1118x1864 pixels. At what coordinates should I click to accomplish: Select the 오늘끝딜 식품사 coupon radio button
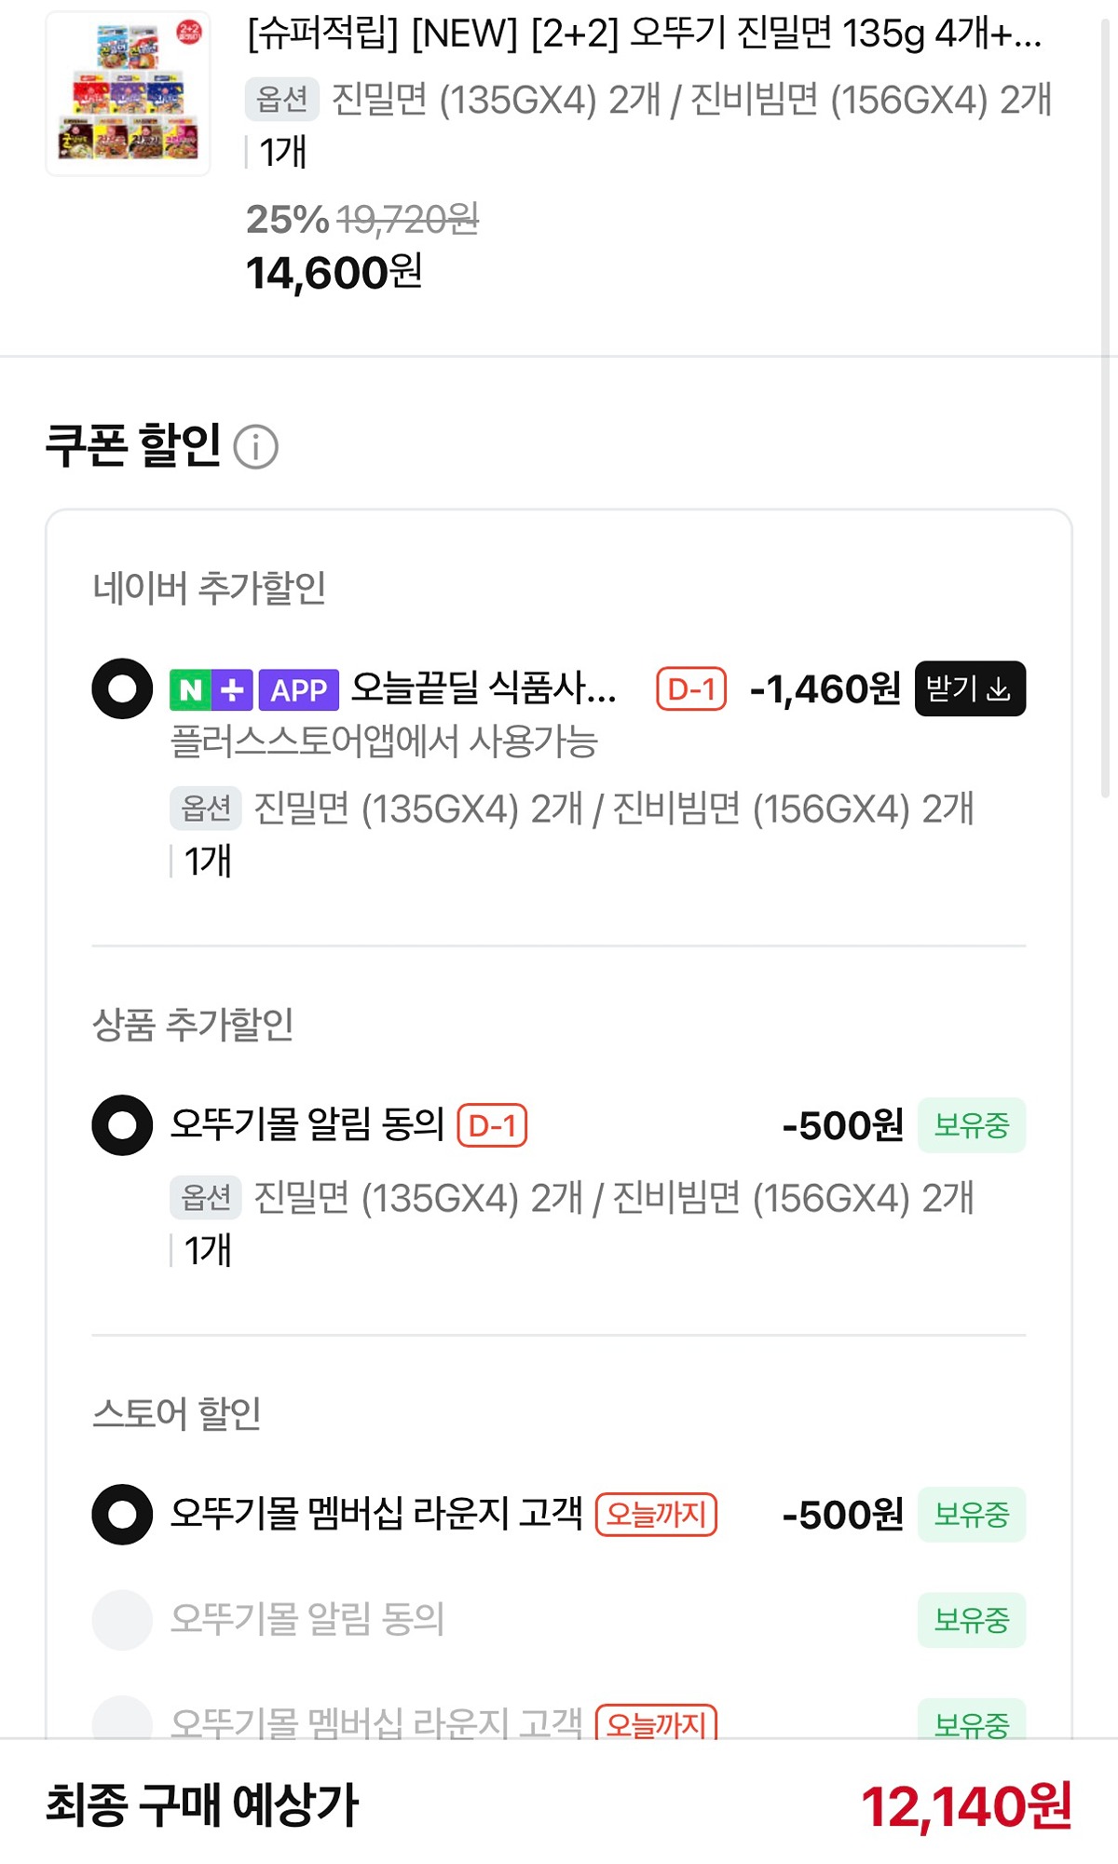coord(122,689)
